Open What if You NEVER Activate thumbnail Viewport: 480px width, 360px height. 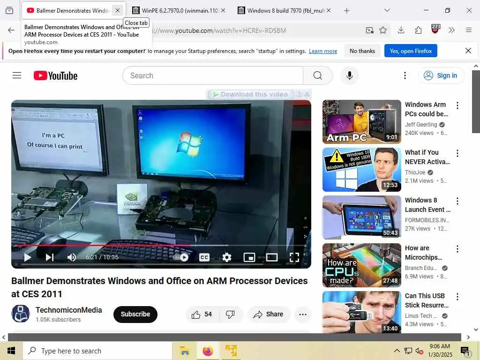(x=361, y=170)
